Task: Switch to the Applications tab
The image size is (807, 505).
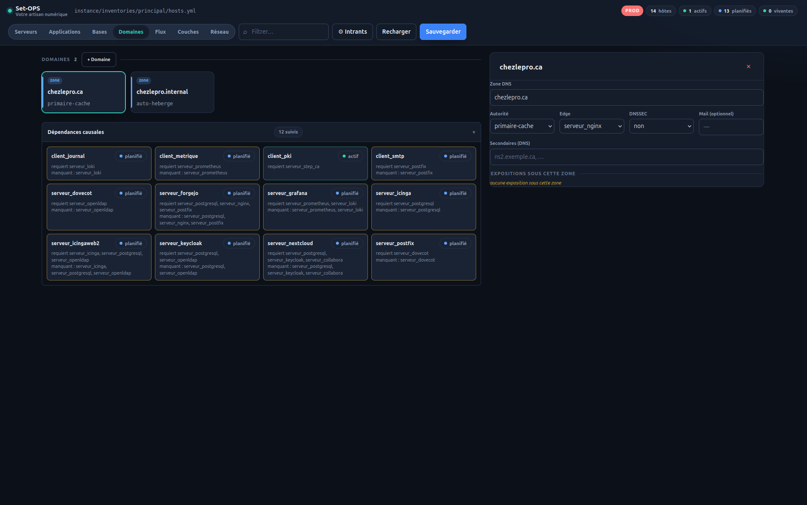Action: [x=64, y=32]
